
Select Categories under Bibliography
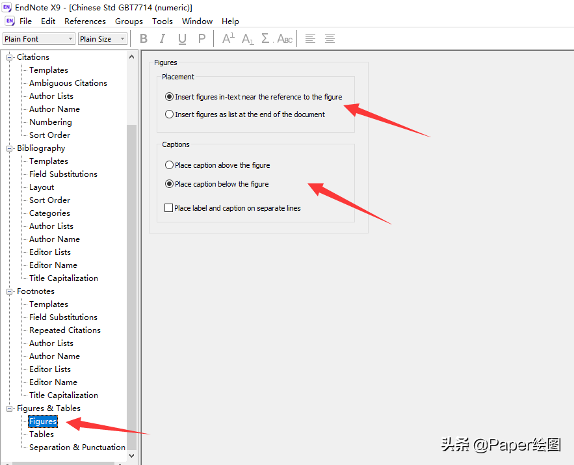(49, 213)
